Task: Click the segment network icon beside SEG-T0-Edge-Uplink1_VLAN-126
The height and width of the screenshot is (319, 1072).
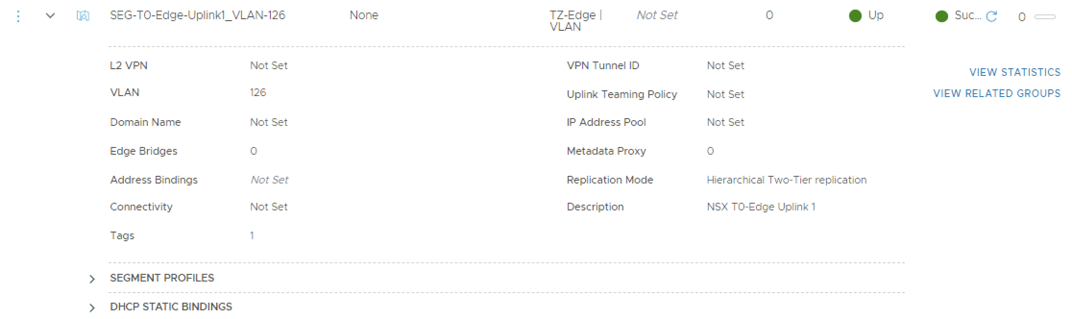Action: tap(83, 16)
